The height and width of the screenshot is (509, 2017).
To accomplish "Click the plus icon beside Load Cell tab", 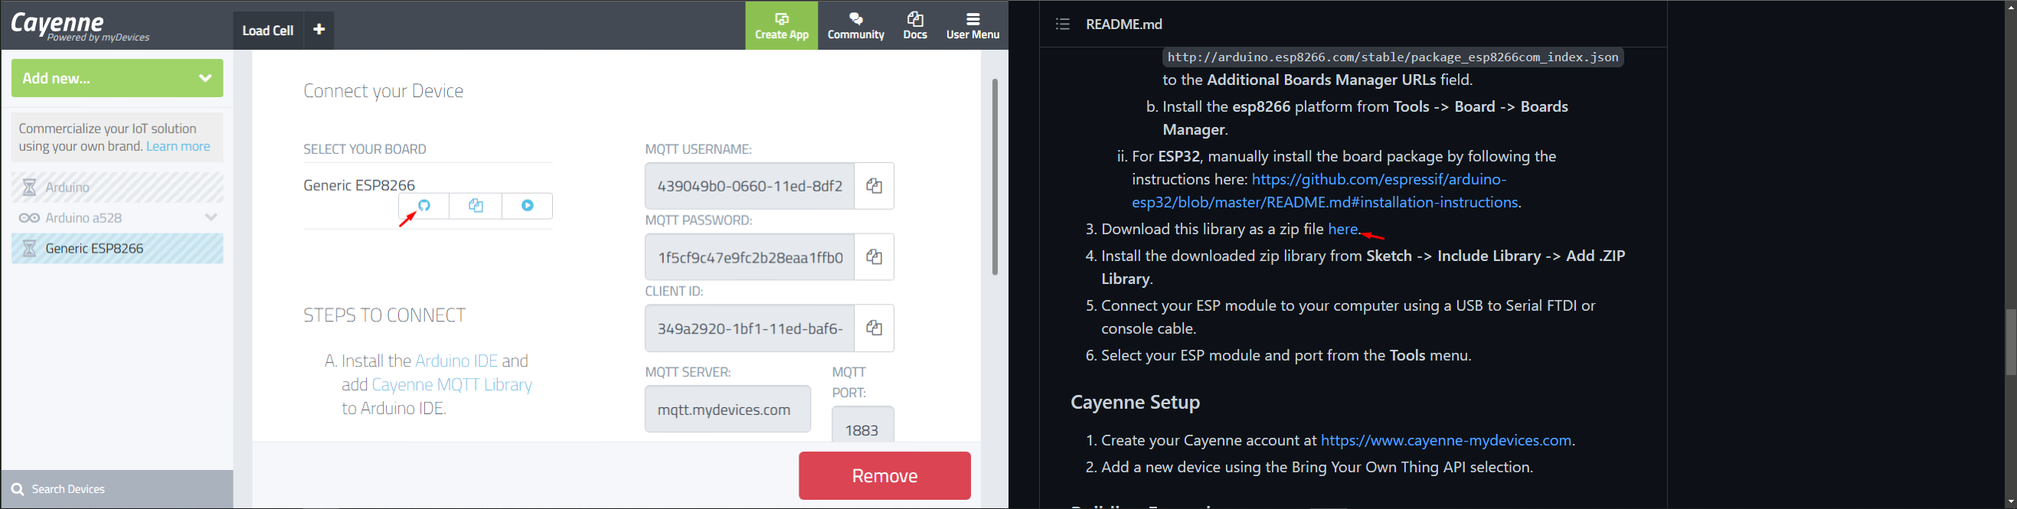I will 319,30.
